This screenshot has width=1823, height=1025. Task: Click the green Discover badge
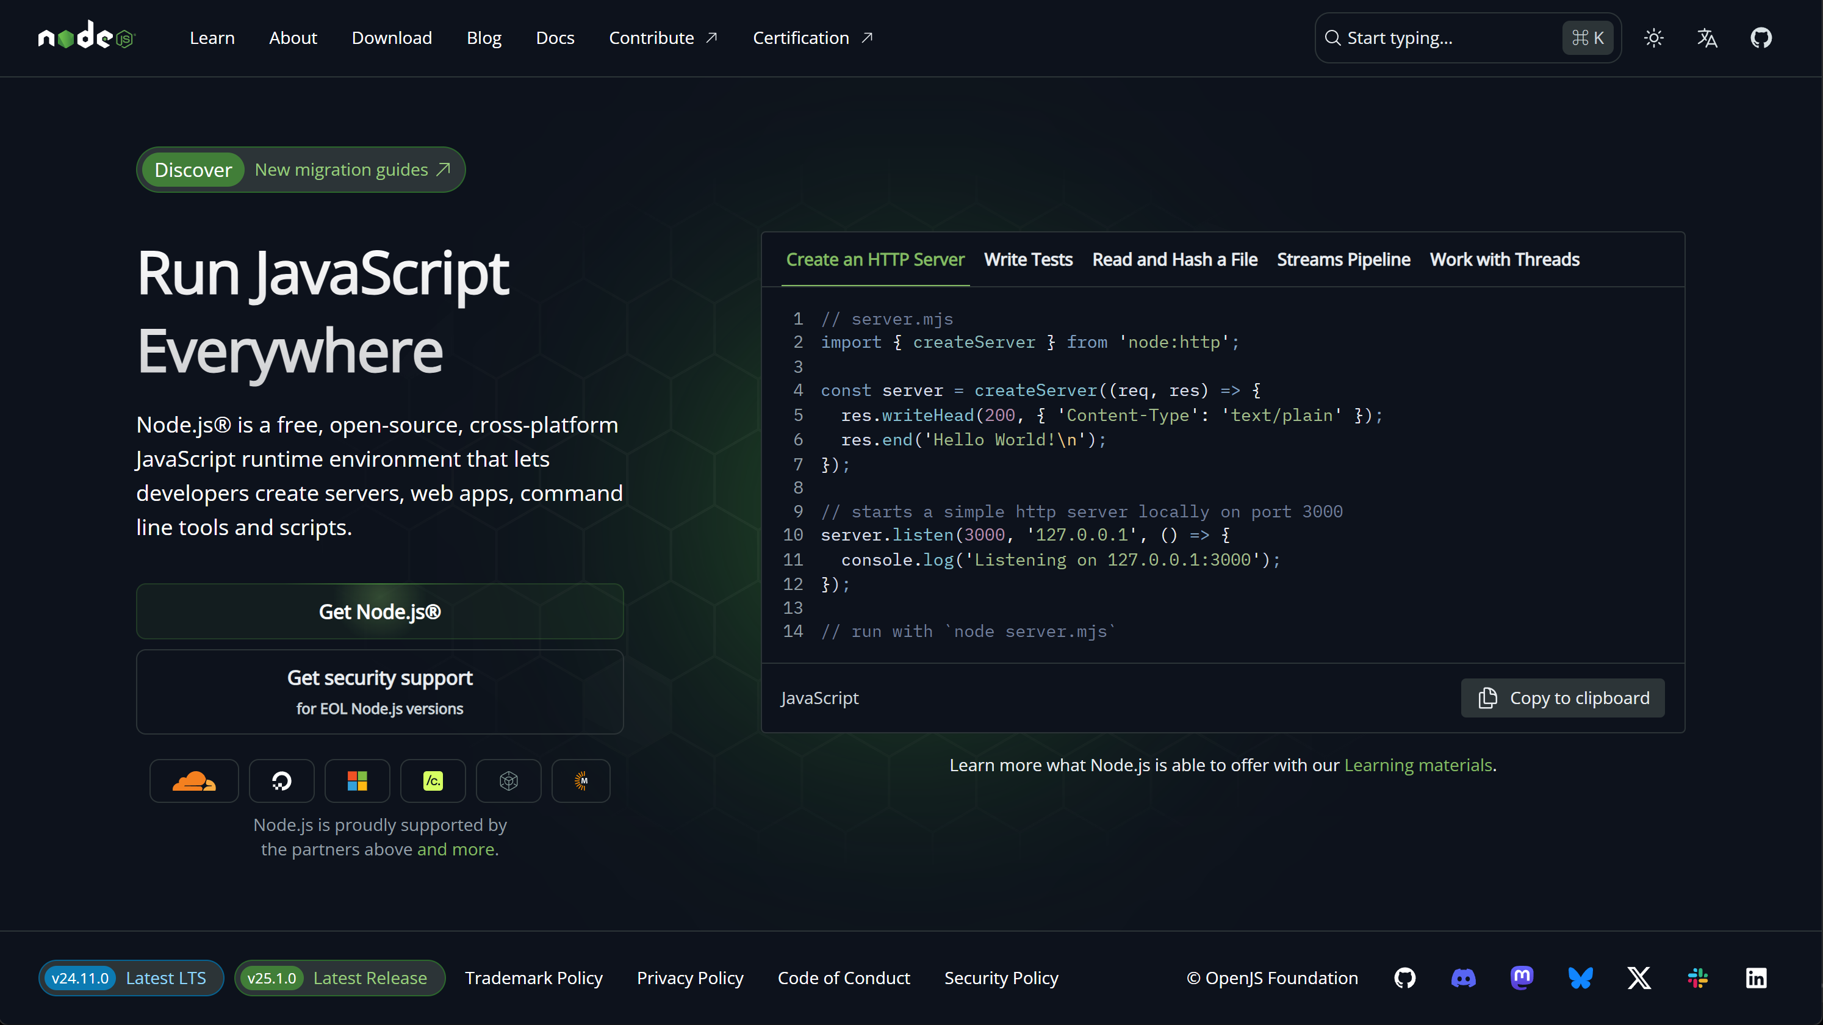tap(193, 169)
